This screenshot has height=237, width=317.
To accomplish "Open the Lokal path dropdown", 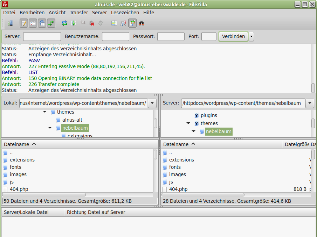I will (152, 103).
